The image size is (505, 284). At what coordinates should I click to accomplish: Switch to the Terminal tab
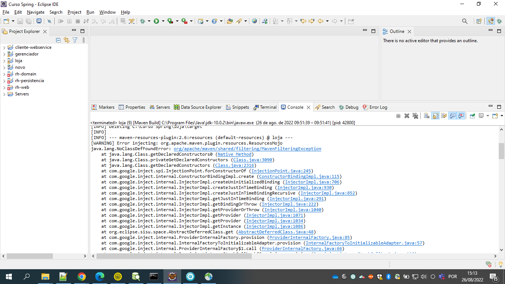[265, 107]
